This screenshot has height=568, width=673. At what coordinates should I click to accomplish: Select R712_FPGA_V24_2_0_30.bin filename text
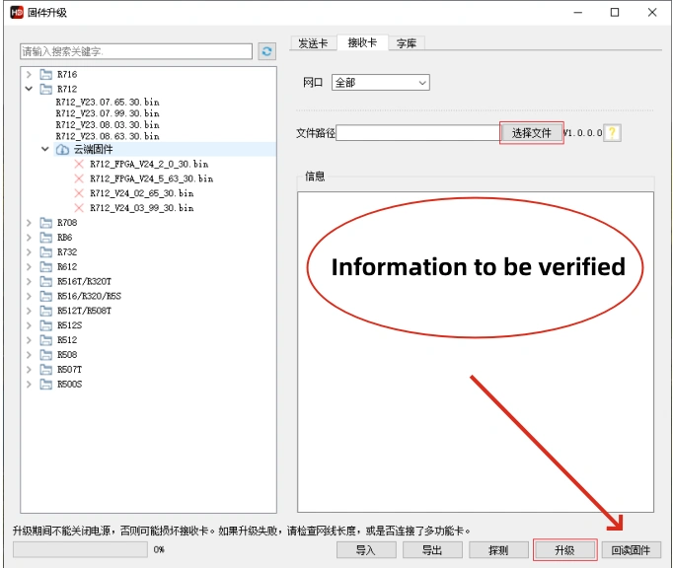(x=149, y=164)
